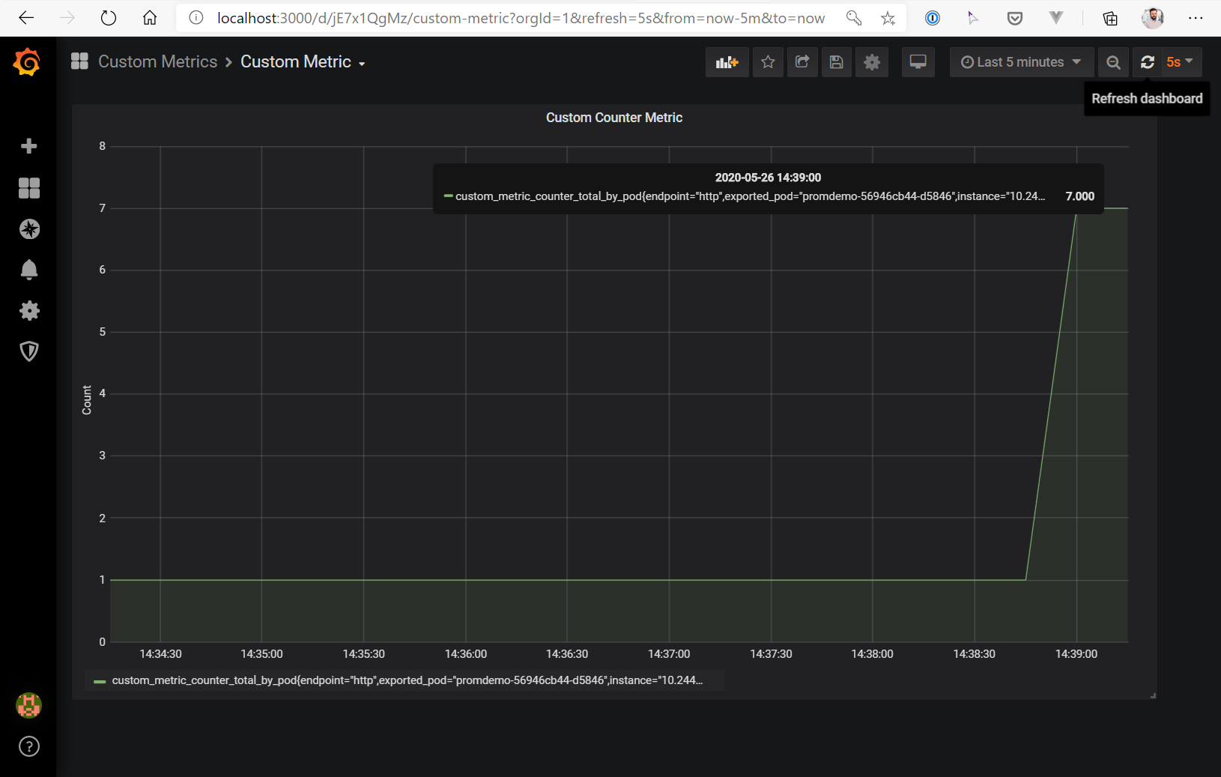Image resolution: width=1221 pixels, height=777 pixels.
Task: Go to browser home page
Action: [x=150, y=18]
